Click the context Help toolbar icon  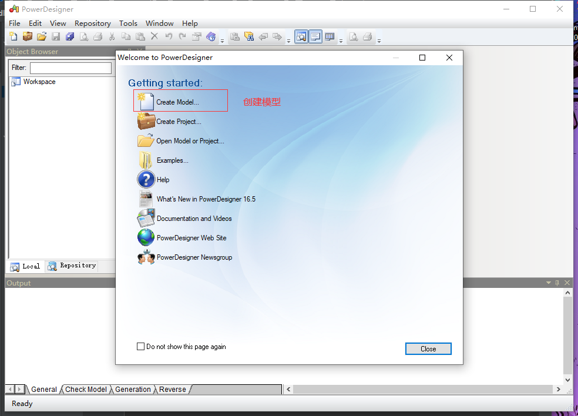pos(211,36)
